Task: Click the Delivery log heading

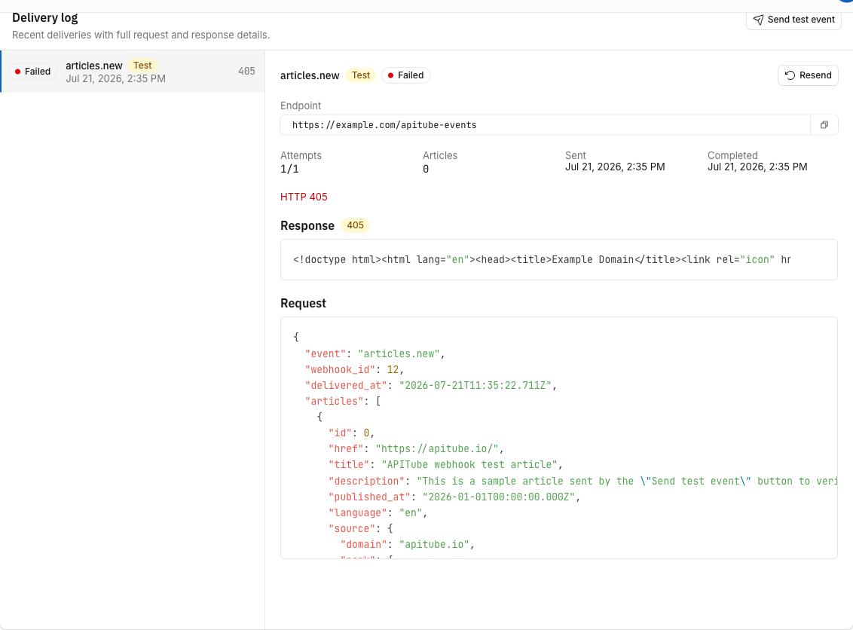Action: pyautogui.click(x=45, y=18)
